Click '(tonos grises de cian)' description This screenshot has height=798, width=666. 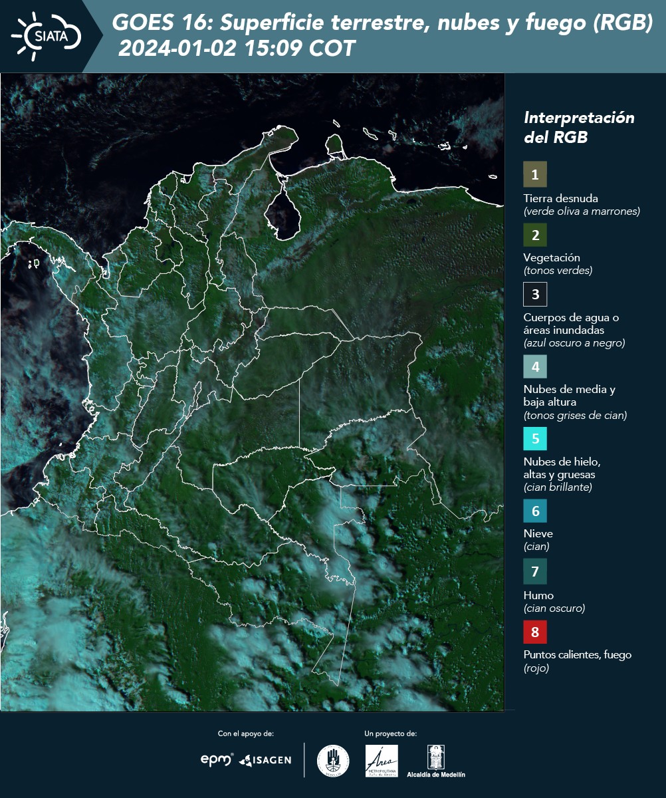click(x=576, y=416)
